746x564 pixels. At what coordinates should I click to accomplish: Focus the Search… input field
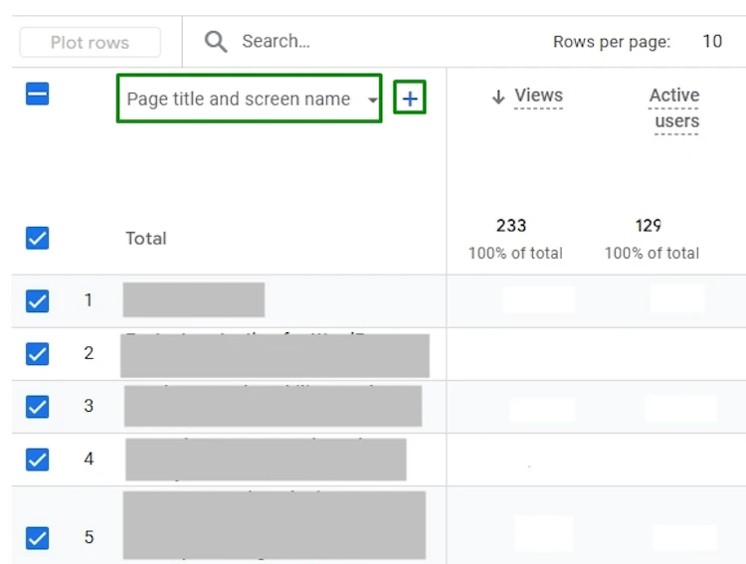tap(276, 42)
